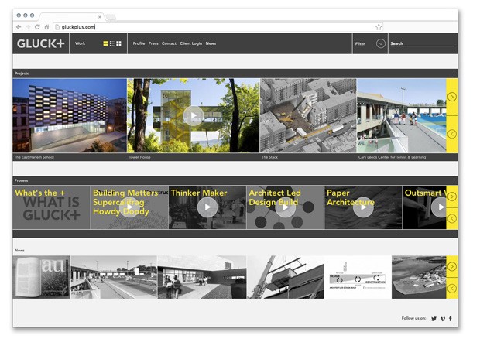Click the browser back arrow

(19, 27)
